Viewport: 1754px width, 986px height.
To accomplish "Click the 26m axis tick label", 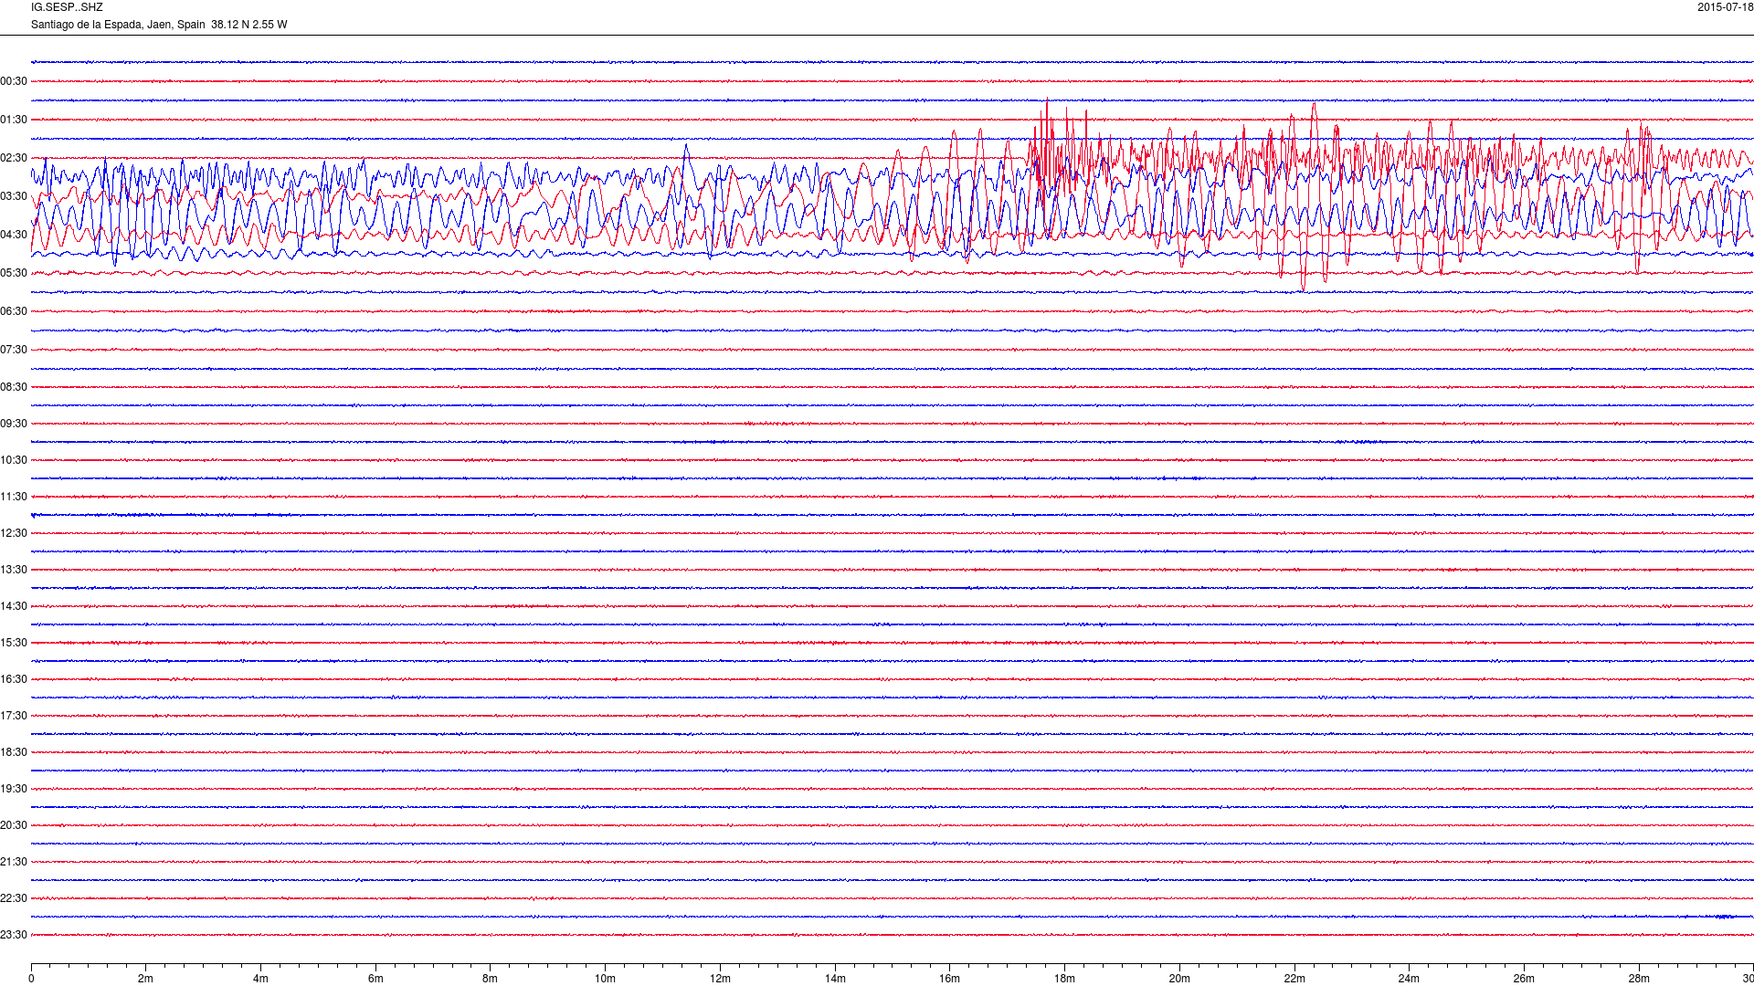I will [1524, 979].
